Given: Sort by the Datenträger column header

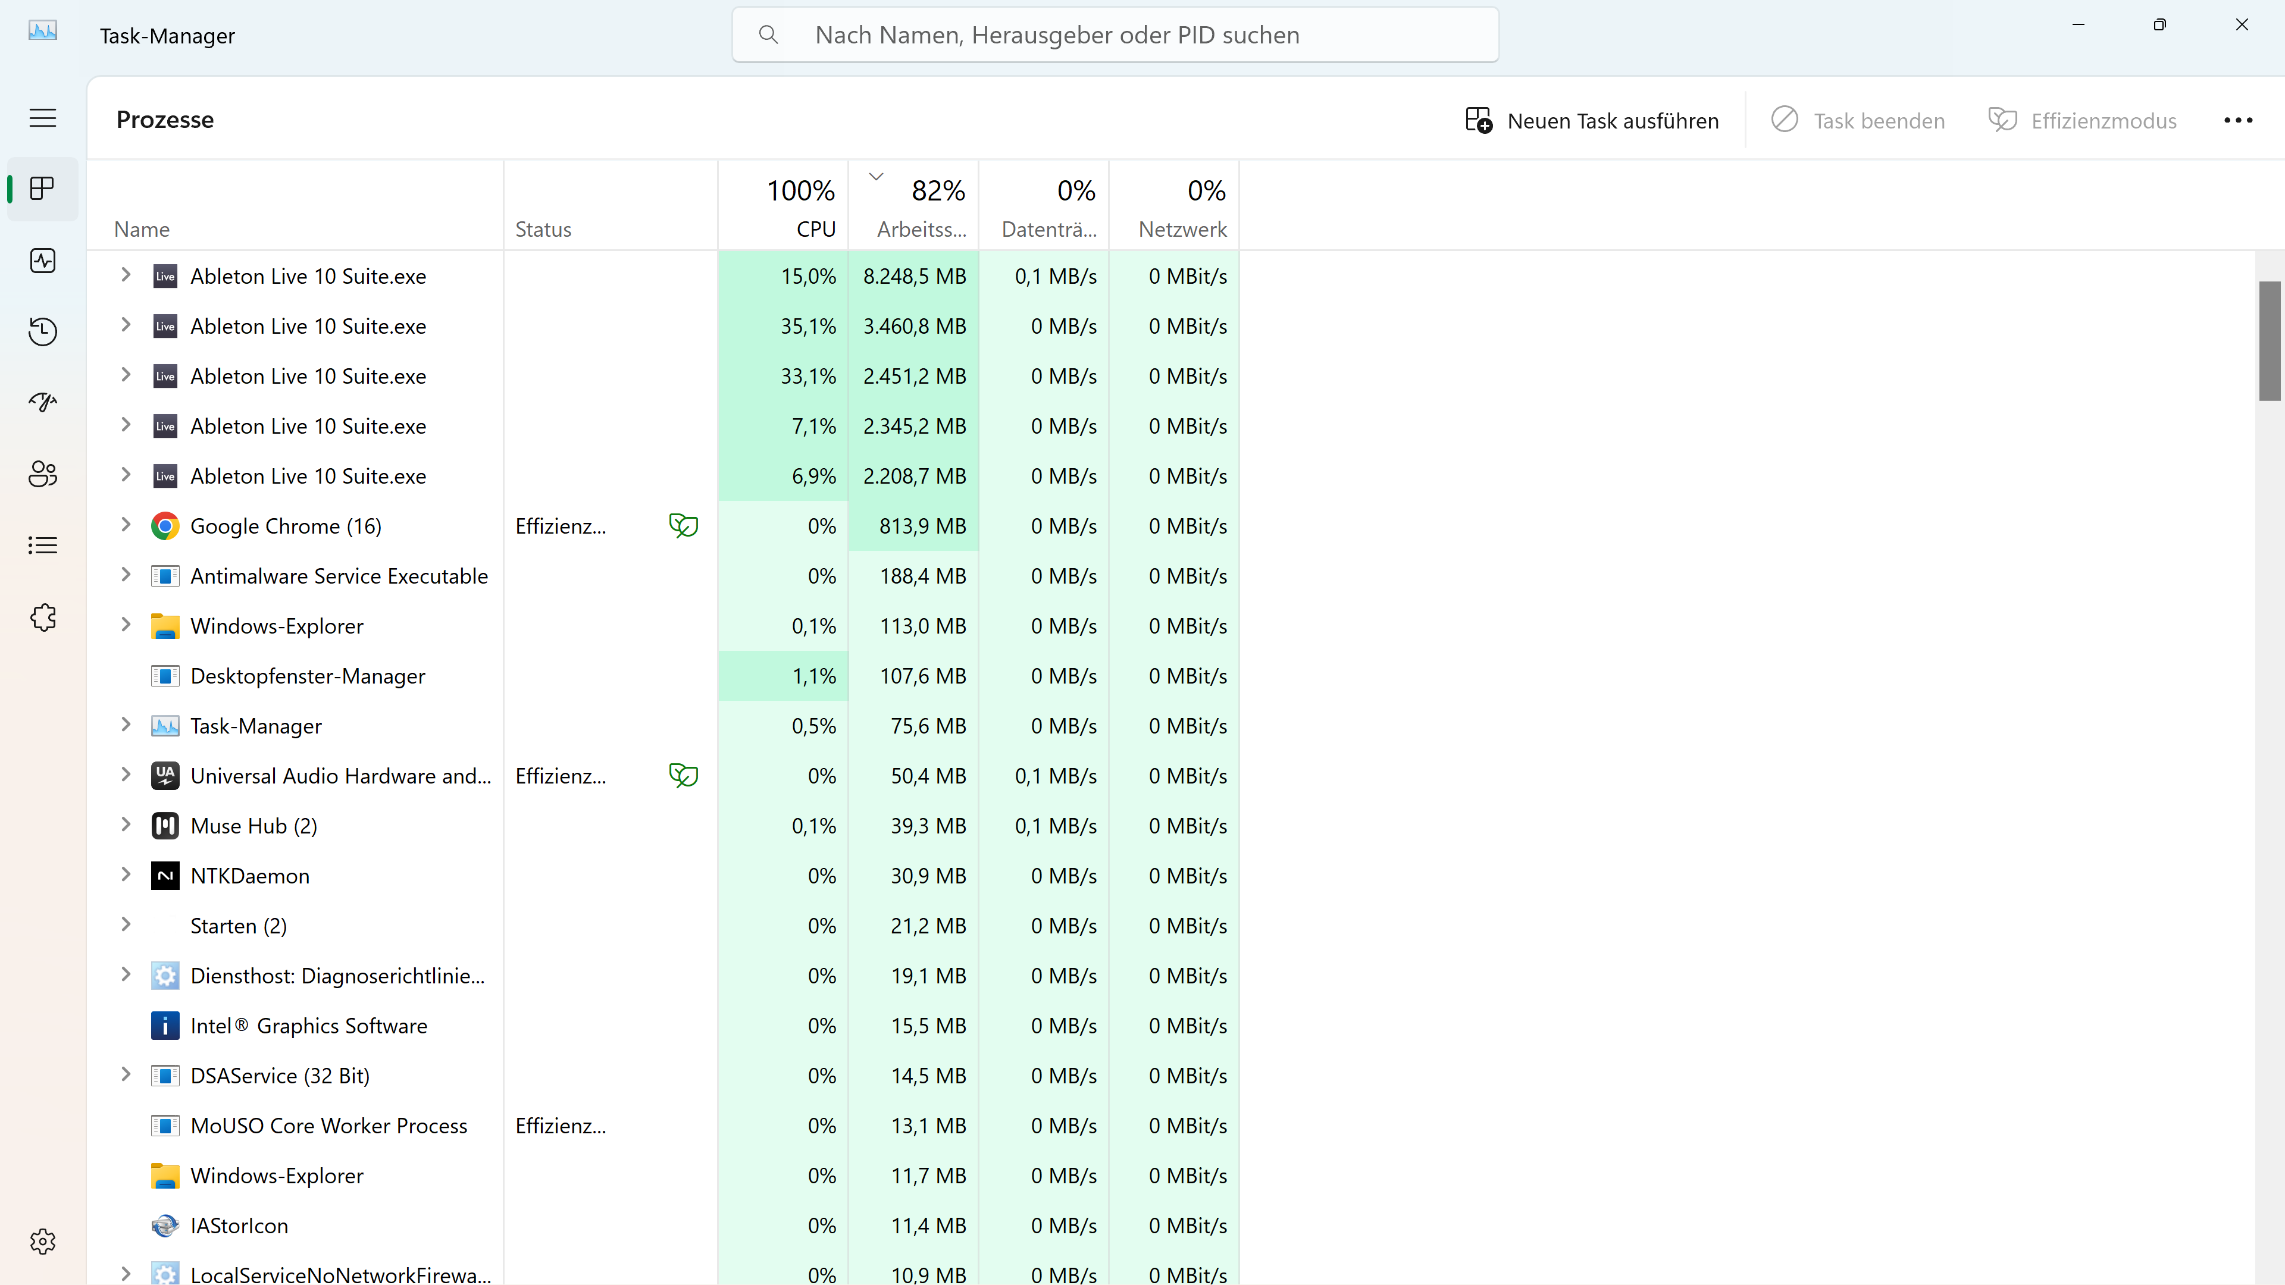Looking at the screenshot, I should pos(1044,206).
